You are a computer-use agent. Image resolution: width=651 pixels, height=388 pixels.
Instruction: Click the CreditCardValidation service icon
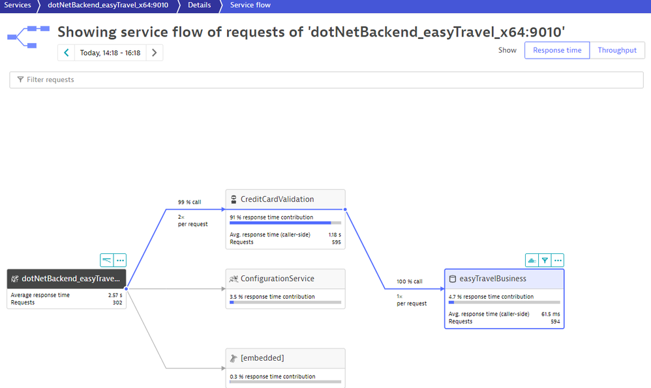coord(233,199)
